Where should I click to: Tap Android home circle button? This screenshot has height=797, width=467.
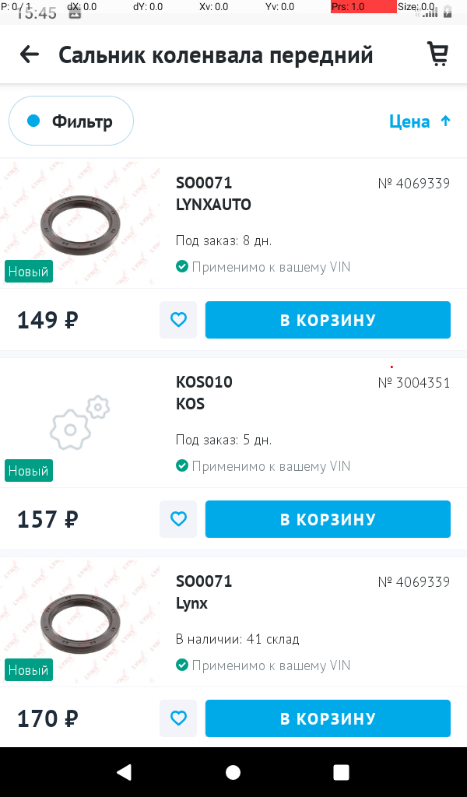click(233, 772)
